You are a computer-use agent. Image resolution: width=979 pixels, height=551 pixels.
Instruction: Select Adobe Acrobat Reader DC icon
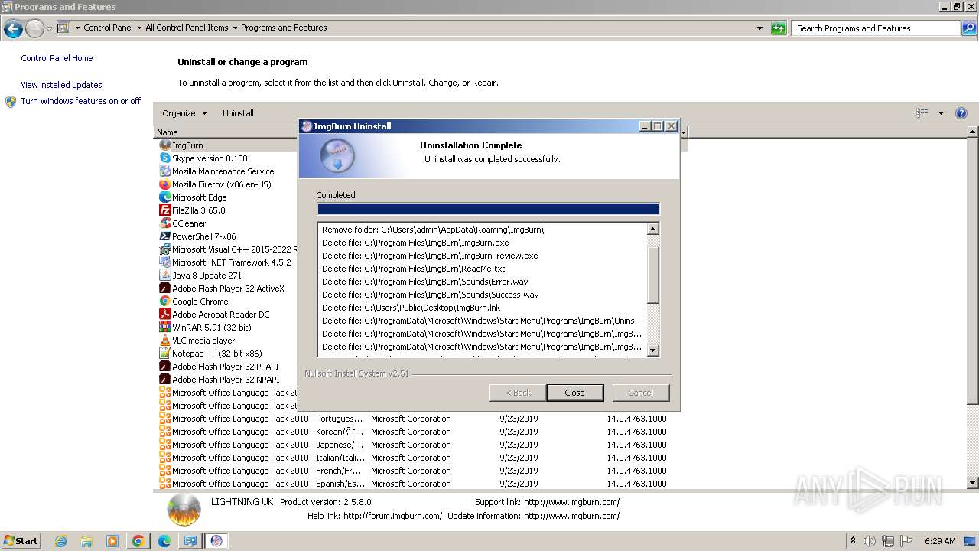click(x=164, y=315)
